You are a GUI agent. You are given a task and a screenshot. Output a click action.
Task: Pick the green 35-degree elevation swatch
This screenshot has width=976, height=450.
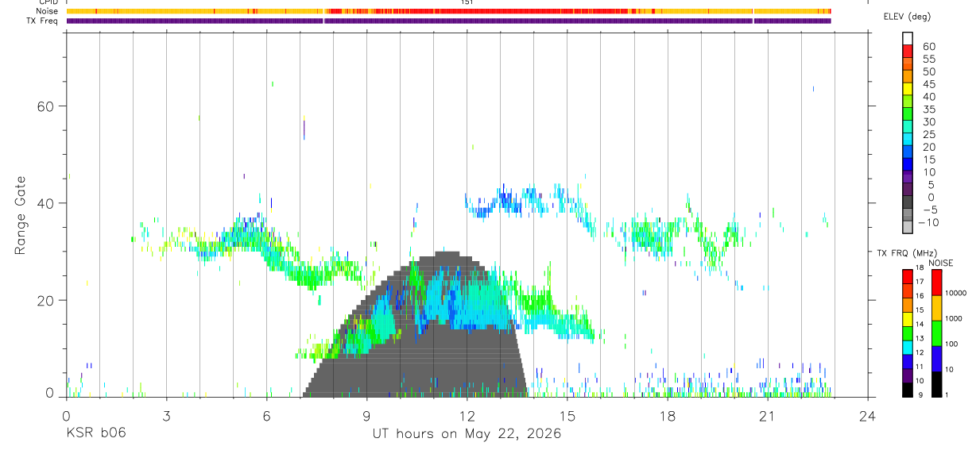pyautogui.click(x=908, y=114)
